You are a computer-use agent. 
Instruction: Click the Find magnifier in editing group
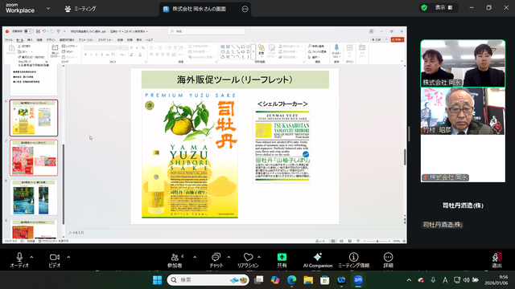tap(310, 47)
